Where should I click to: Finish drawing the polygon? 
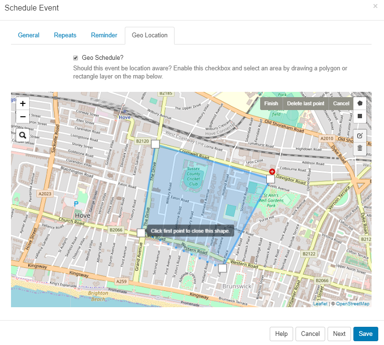[271, 104]
